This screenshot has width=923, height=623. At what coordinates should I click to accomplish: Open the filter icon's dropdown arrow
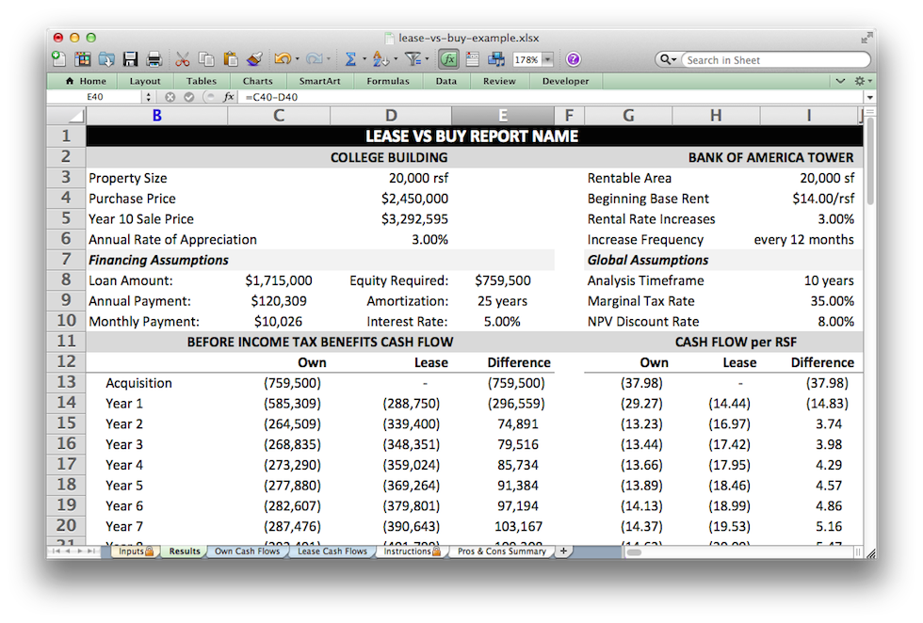(427, 58)
